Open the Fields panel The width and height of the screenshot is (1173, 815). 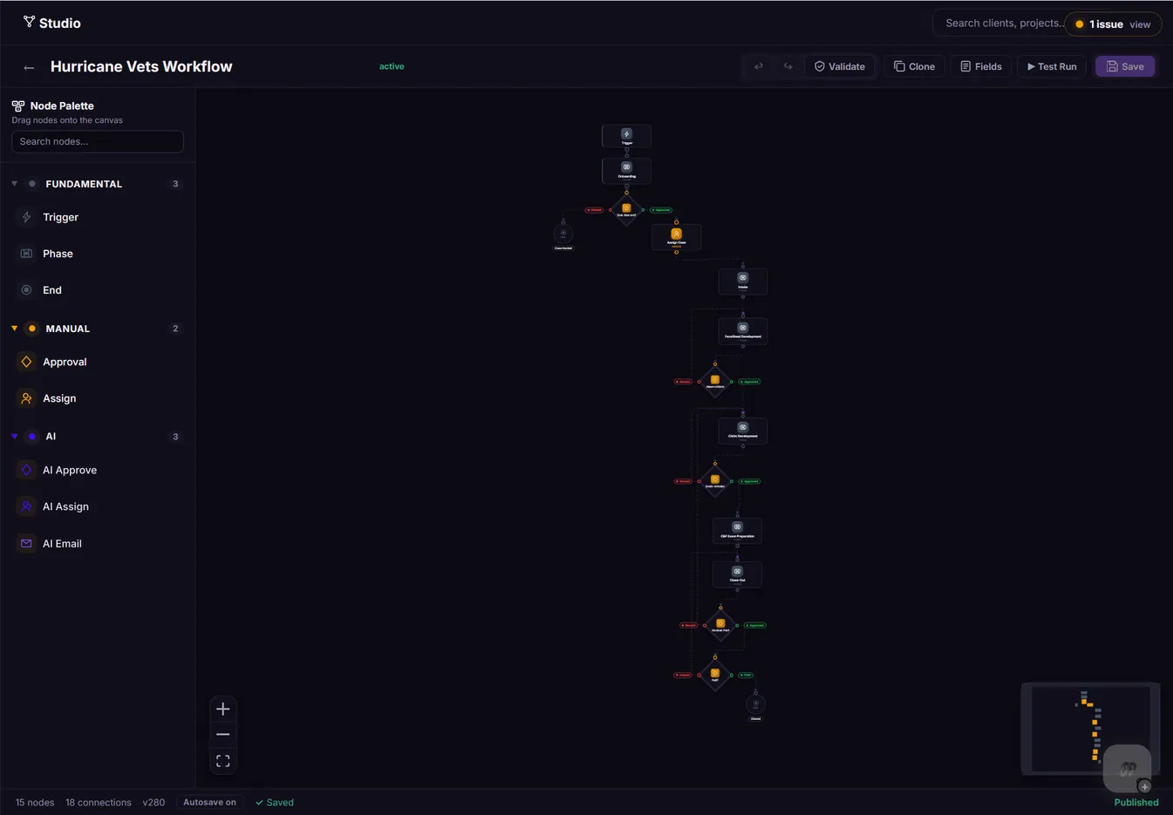(981, 66)
